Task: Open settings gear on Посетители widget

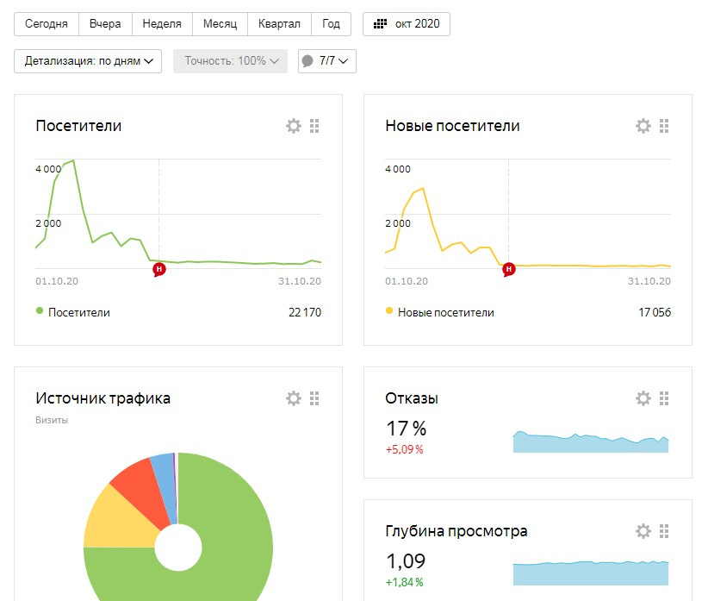Action: tap(294, 126)
